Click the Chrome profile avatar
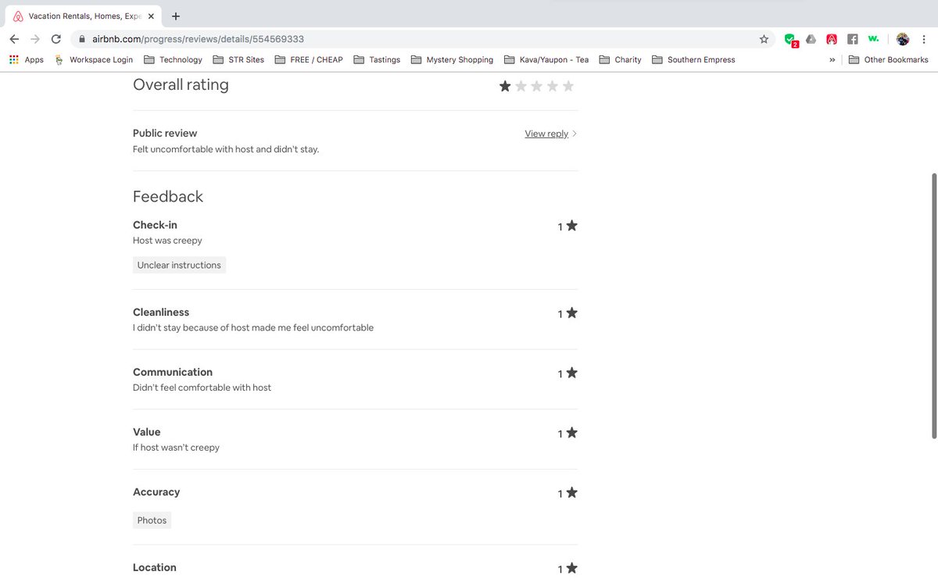Viewport: 938px width, 586px height. [x=902, y=38]
